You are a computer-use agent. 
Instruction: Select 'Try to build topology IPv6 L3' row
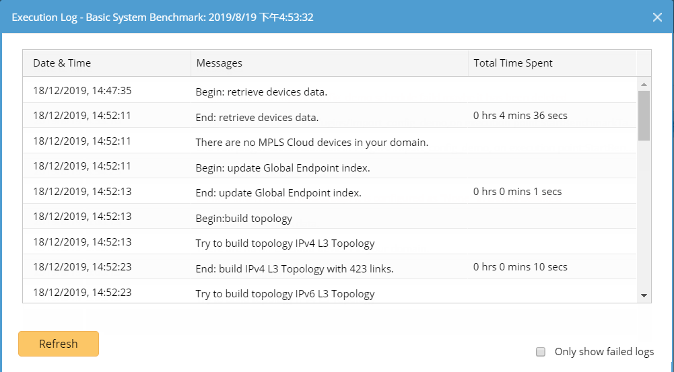pos(285,293)
